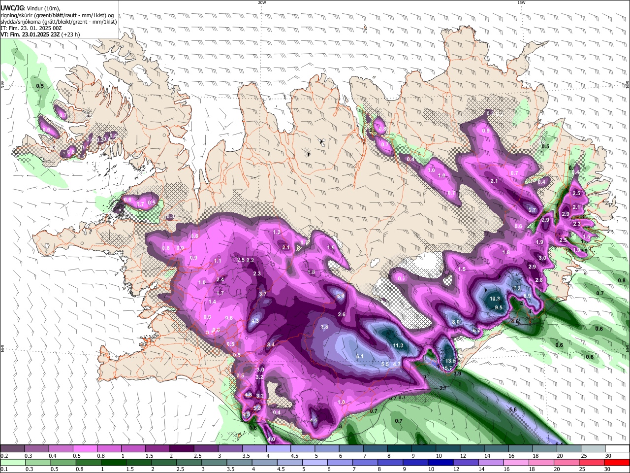
Task: Click the pale green swatch after 0.1 in lower legend
Action: (13, 462)
